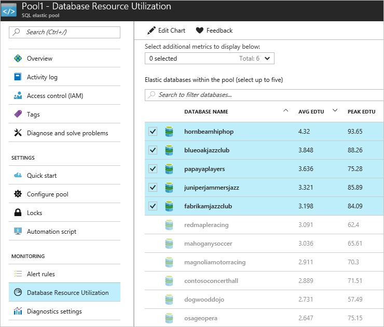384x327 pixels.
Task: Click the Feedback heart icon
Action: tap(200, 31)
